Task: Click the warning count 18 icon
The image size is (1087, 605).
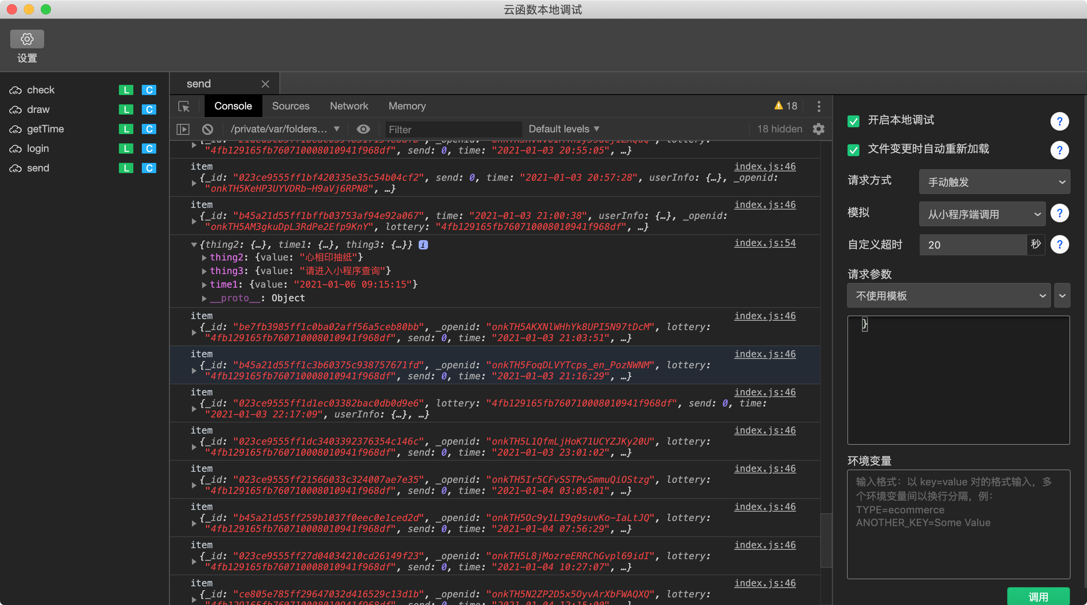Action: pyautogui.click(x=786, y=106)
